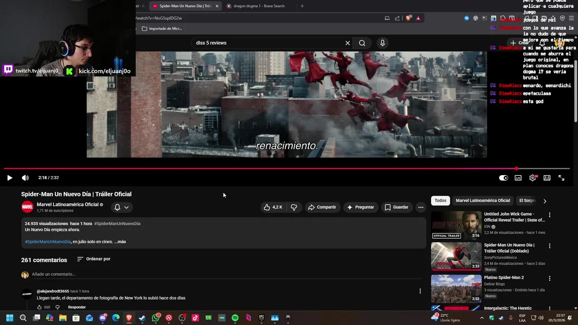Enter fullscreen video mode

561,178
